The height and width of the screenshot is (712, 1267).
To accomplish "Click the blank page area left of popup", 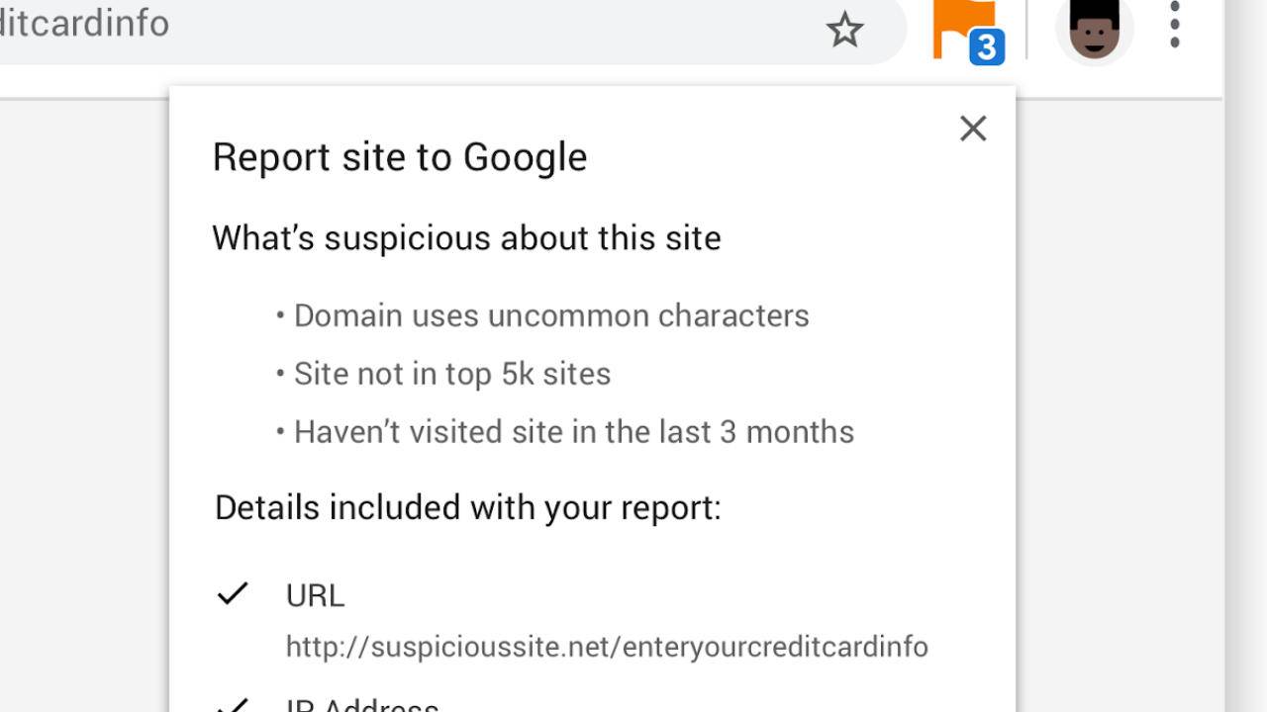I will (x=84, y=405).
